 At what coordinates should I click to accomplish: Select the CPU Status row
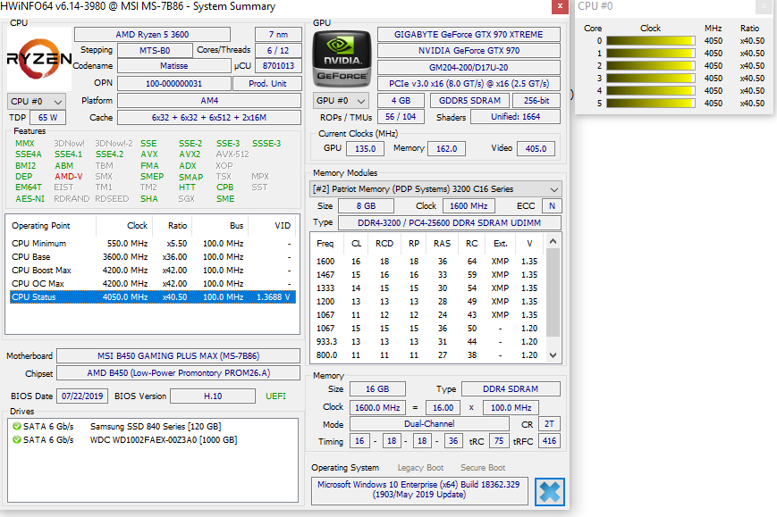pos(153,296)
